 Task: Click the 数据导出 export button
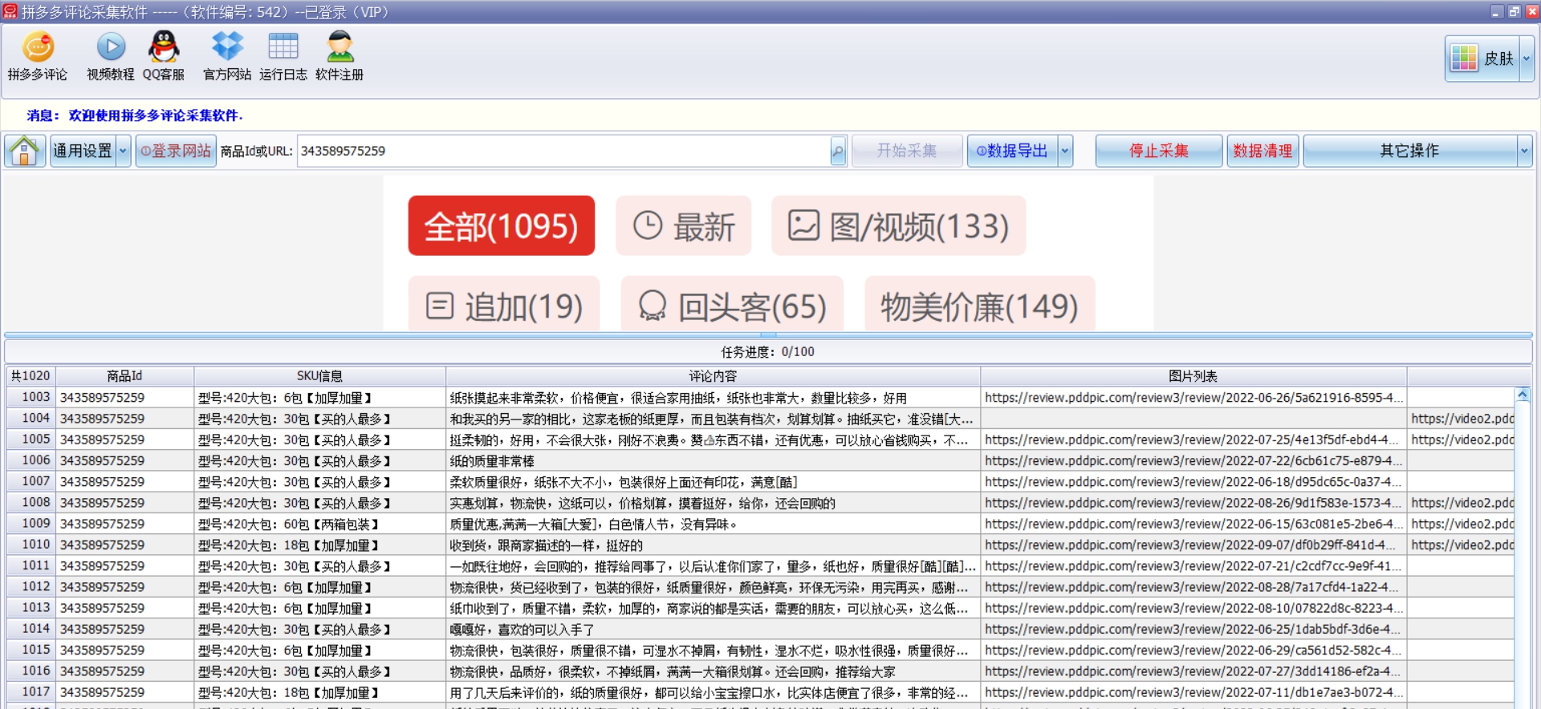(x=1013, y=151)
